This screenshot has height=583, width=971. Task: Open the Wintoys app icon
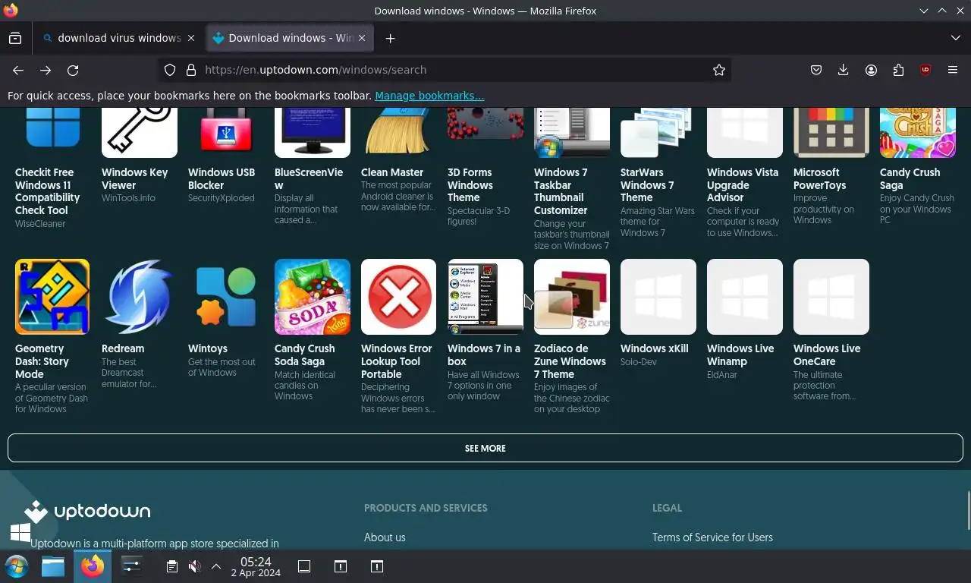point(225,297)
